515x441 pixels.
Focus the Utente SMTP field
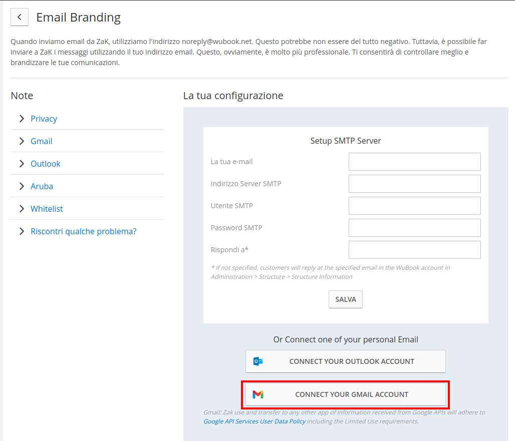(x=414, y=206)
